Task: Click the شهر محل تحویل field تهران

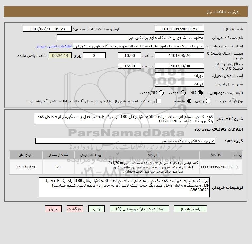Action: tap(179, 84)
